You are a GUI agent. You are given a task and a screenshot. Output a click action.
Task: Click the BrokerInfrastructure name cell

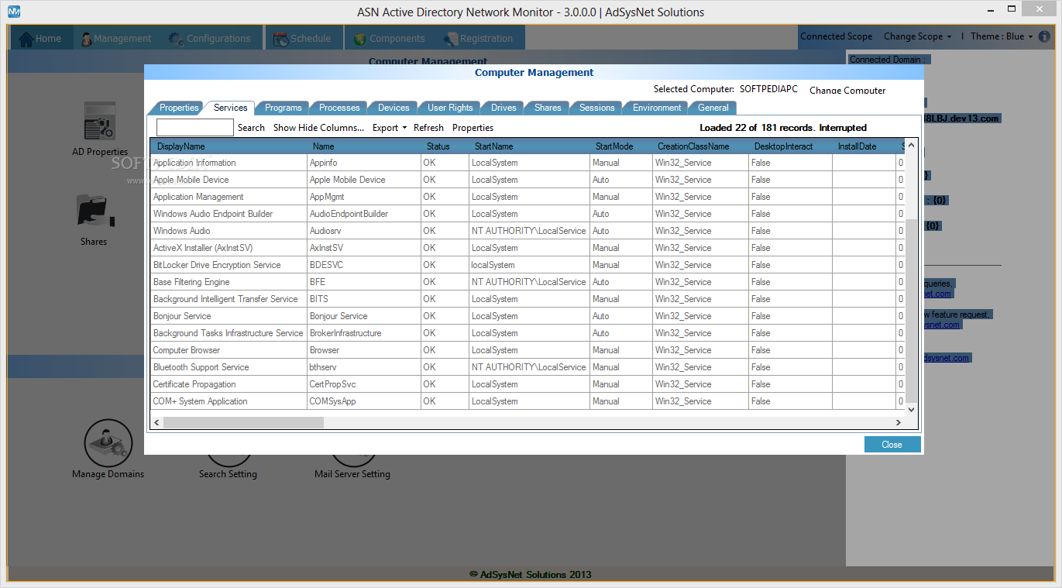click(364, 333)
